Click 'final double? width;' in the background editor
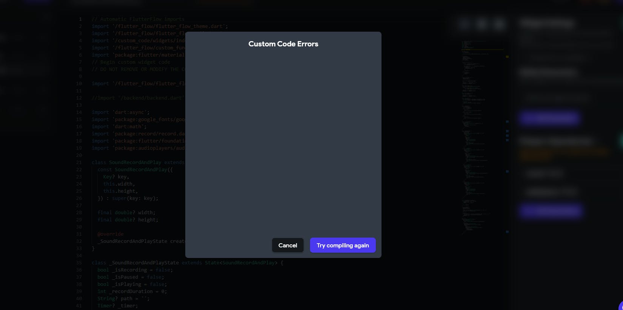This screenshot has width=623, height=310. tap(126, 212)
